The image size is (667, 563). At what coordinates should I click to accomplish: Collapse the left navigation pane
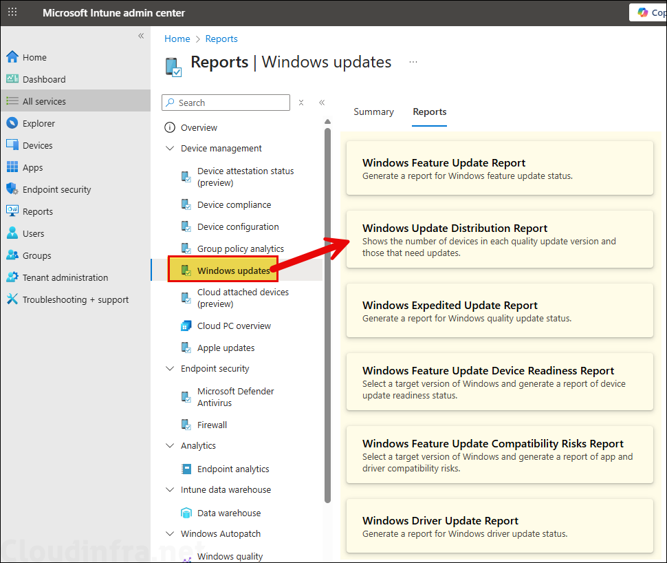141,36
